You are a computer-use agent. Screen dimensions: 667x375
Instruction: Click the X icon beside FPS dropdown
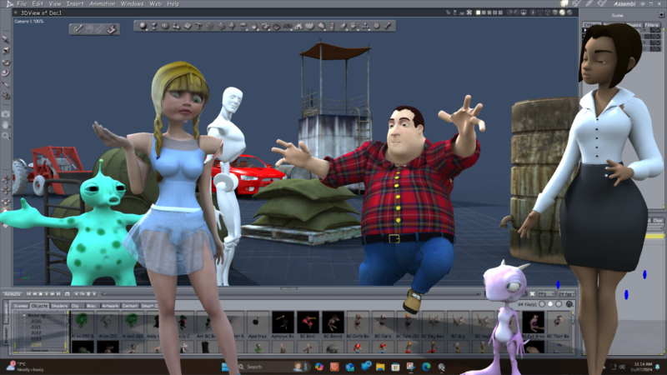(532, 294)
